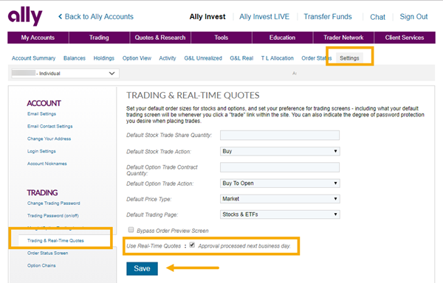The image size is (443, 283).
Task: Switch to Holdings tab
Action: pyautogui.click(x=104, y=58)
